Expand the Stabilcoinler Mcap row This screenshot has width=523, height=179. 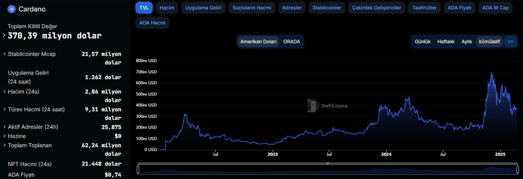(4, 54)
